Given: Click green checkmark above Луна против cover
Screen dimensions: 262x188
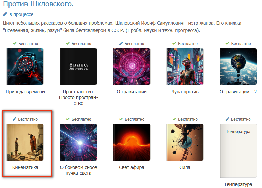Looking at the screenshot, I should pos(174,43).
